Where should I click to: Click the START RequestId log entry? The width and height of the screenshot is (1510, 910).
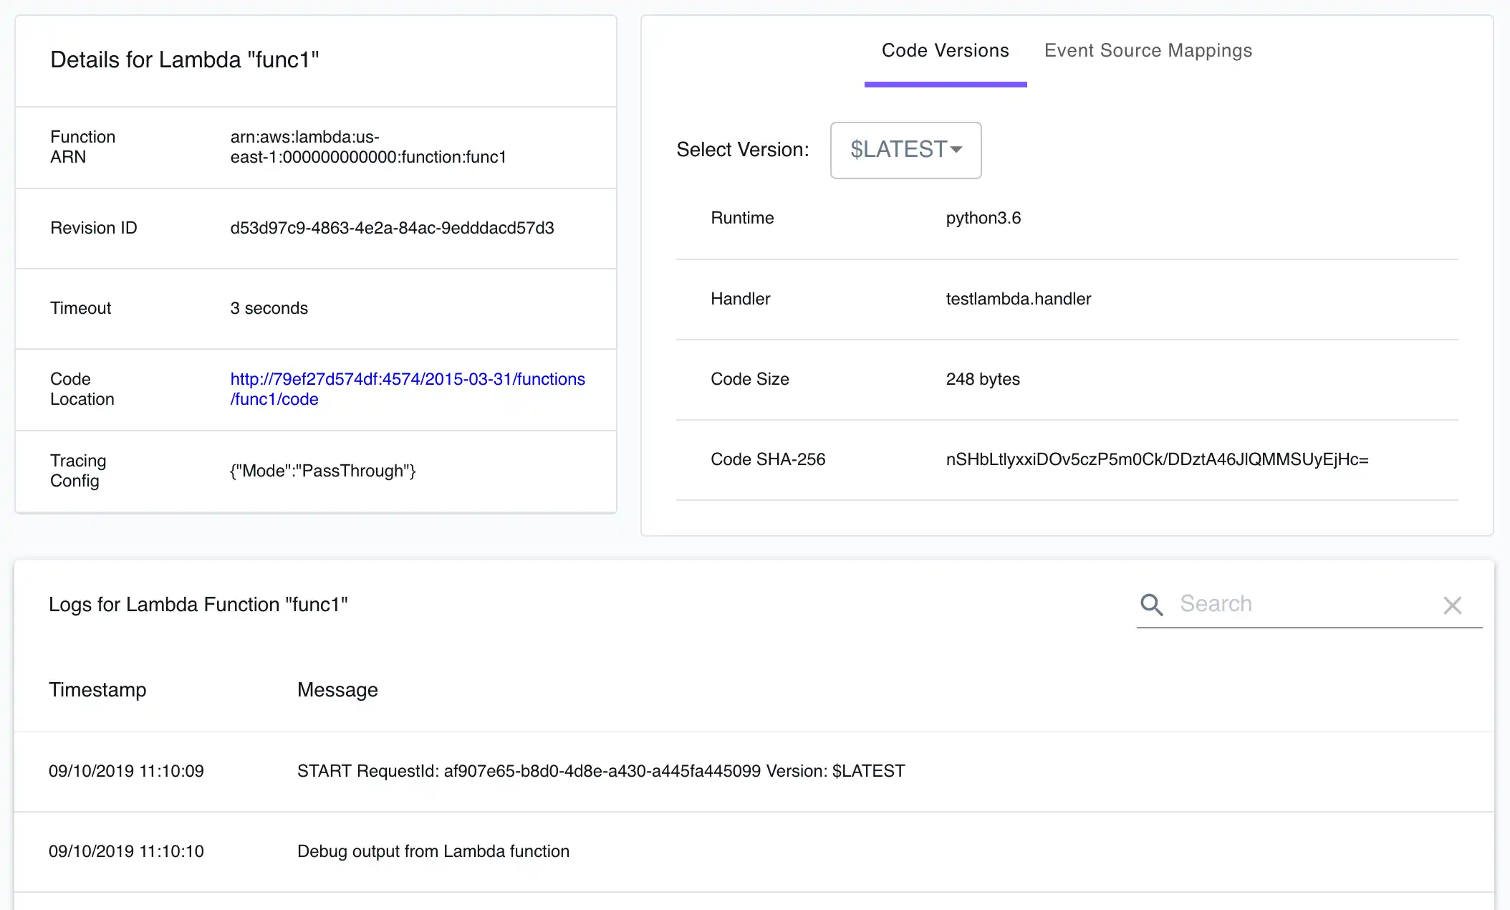(x=602, y=771)
